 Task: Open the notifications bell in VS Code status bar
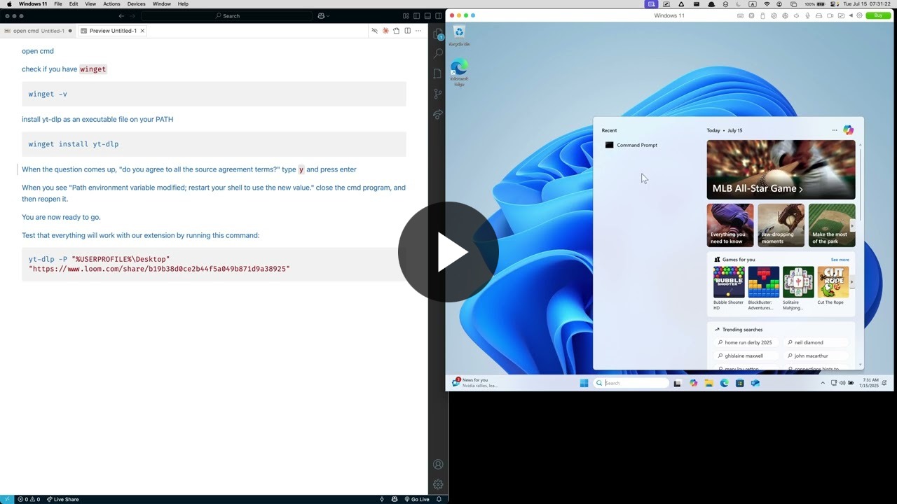[x=439, y=499]
